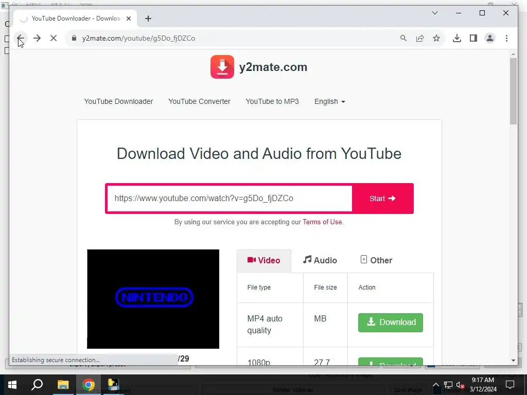
Task: Click the muted volume tray icon
Action: click(460, 385)
